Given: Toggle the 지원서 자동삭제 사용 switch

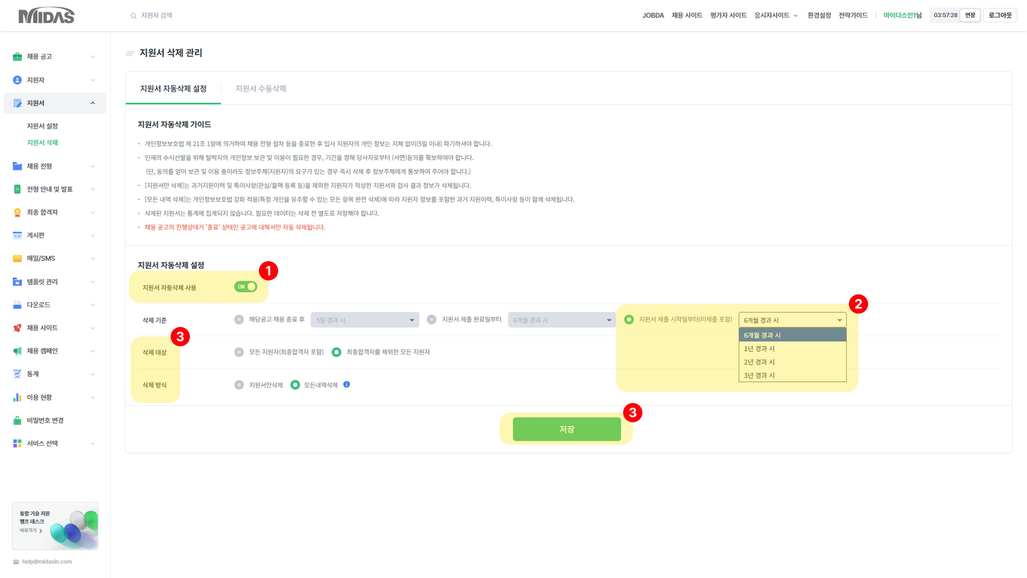Looking at the screenshot, I should coord(246,287).
